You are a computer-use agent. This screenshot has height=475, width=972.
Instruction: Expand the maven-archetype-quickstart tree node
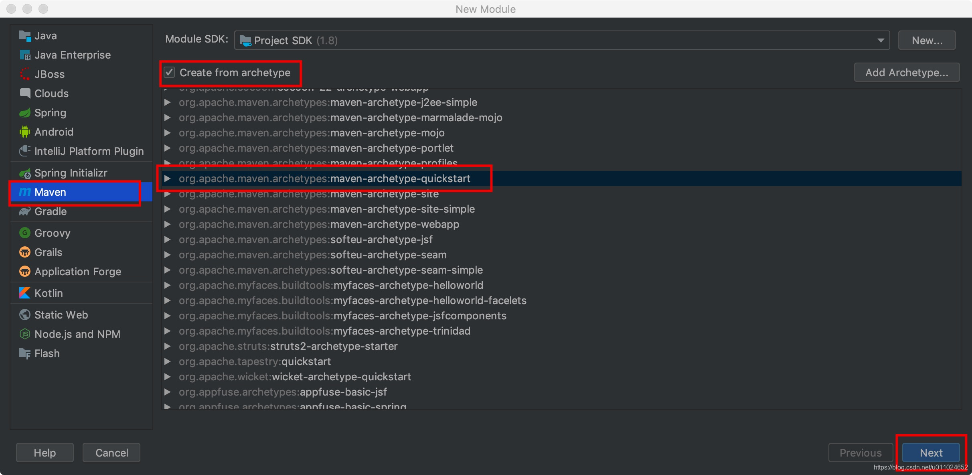click(x=168, y=179)
